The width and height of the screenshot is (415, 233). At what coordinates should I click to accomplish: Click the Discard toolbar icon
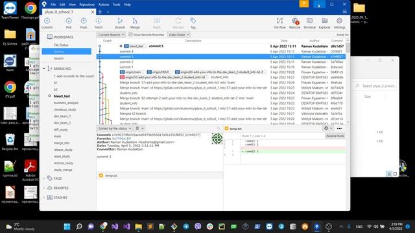tap(178, 23)
